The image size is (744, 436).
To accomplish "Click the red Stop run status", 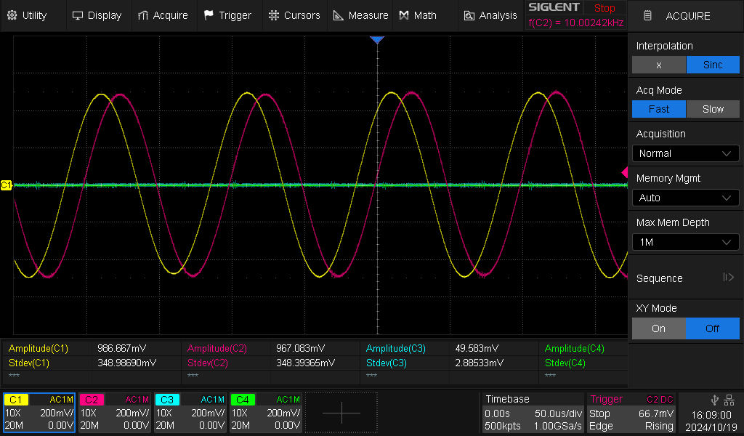I will coord(604,8).
